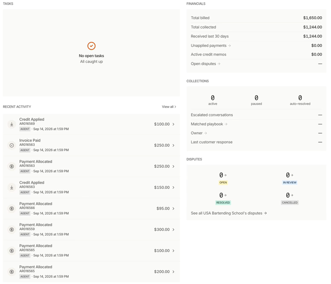Click the dollar icon on Payment Allocated $200.00
The height and width of the screenshot is (284, 331).
pos(12,272)
